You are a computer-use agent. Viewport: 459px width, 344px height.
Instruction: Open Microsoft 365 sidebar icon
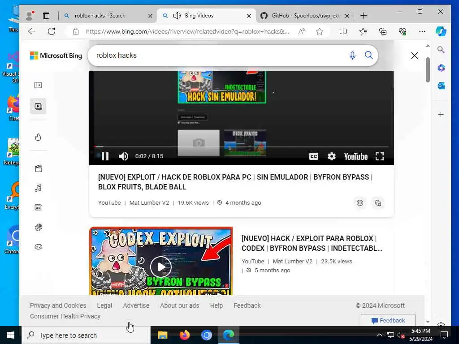pos(441,68)
